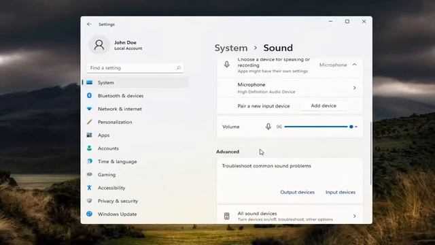Click the All sound devices label

257,213
